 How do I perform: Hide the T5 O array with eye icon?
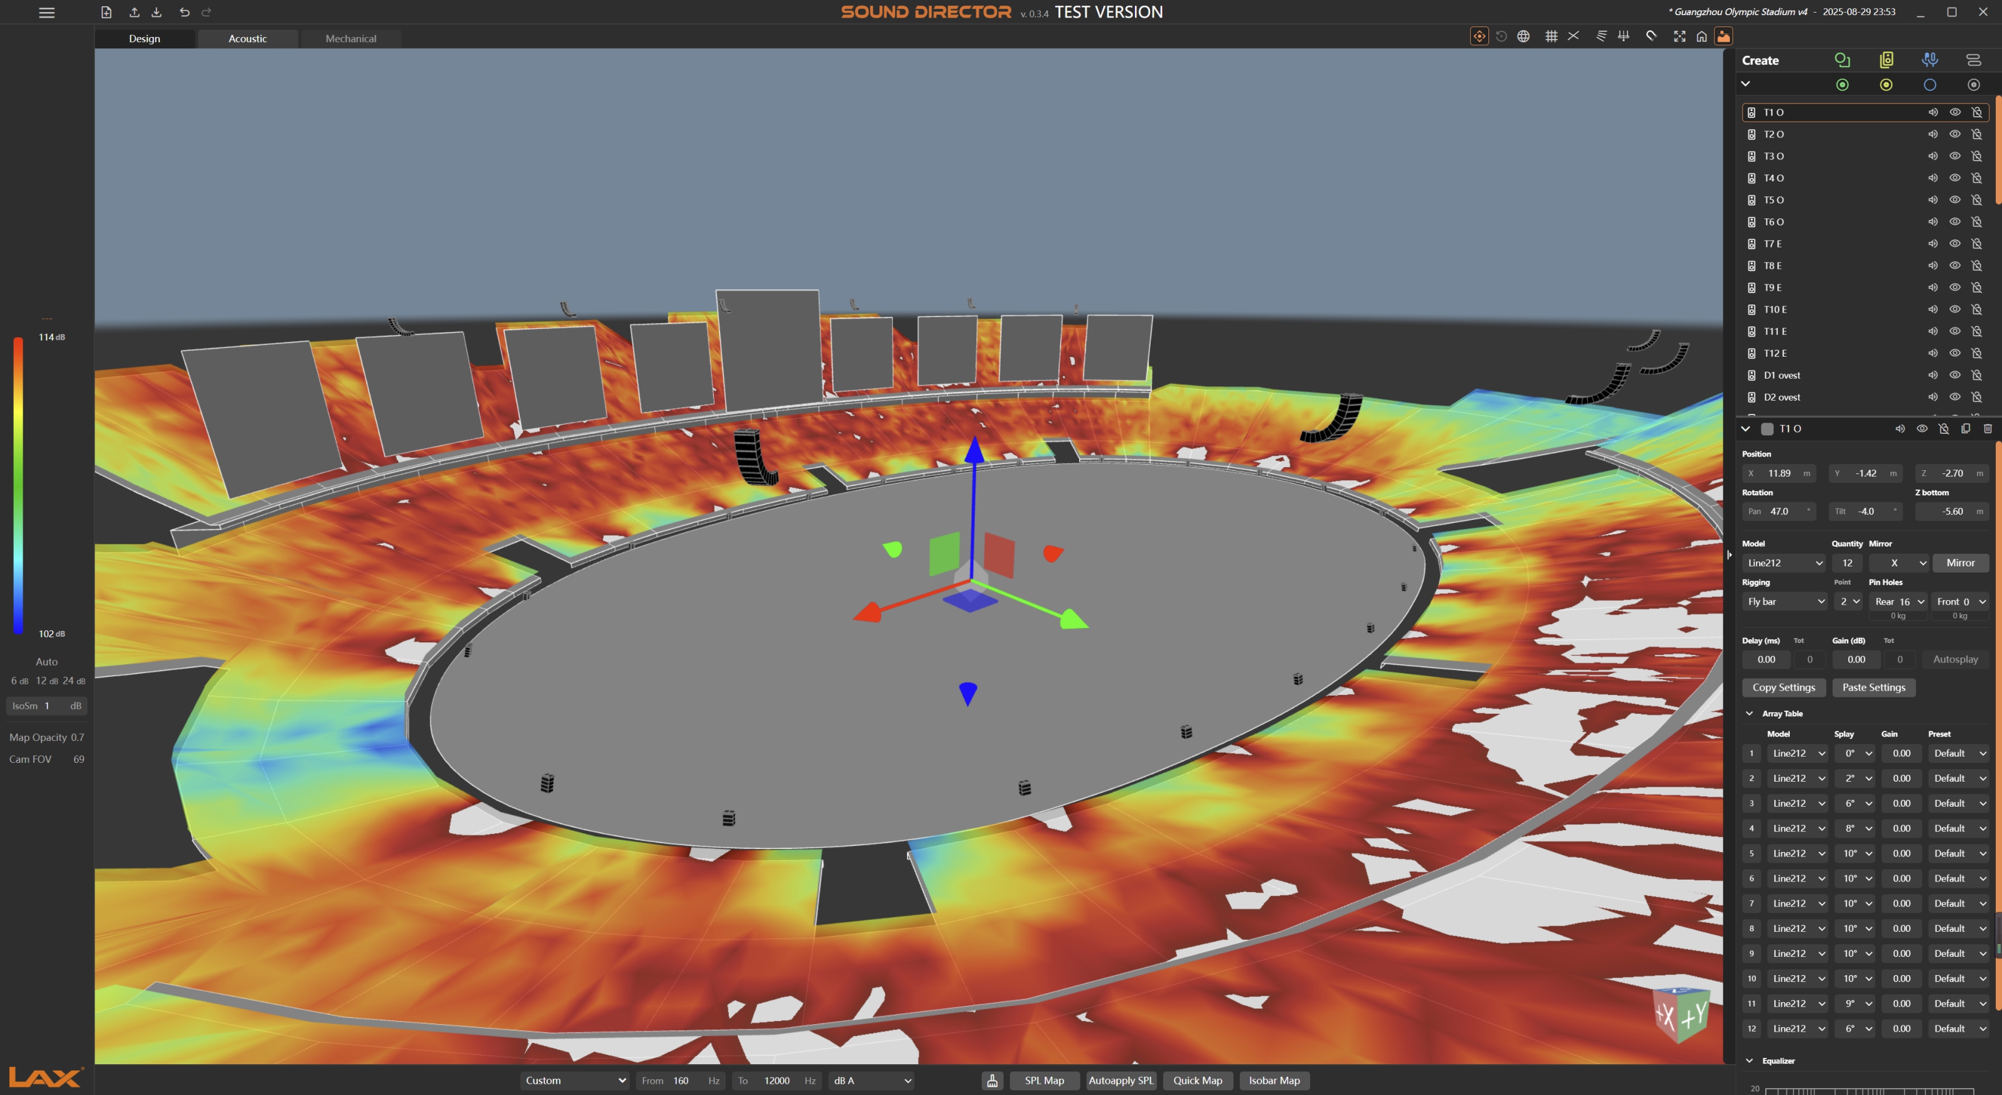pos(1954,200)
